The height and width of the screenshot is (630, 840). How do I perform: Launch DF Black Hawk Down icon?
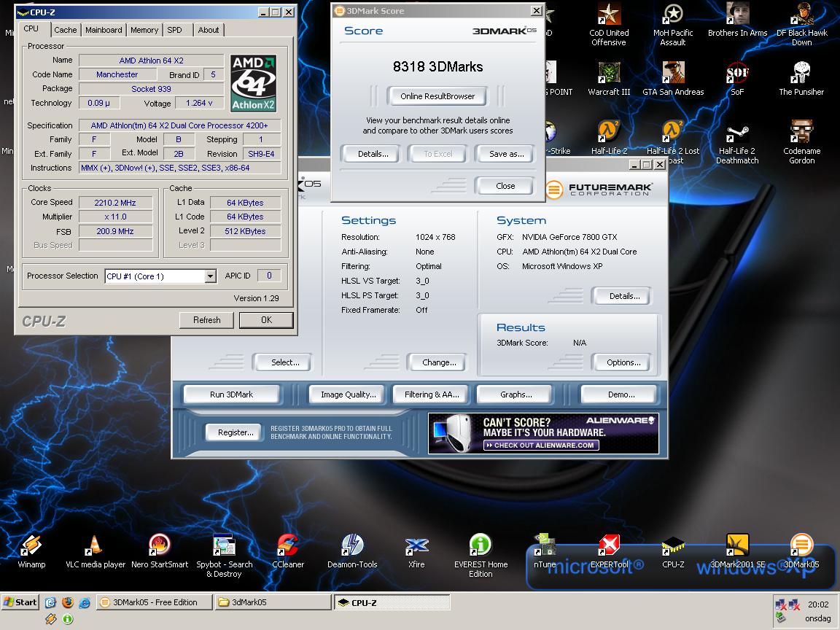[801, 24]
